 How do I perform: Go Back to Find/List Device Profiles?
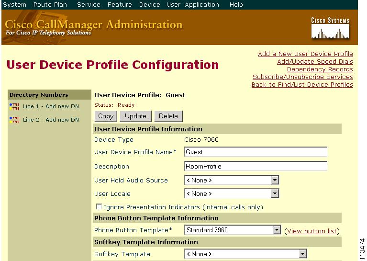[302, 85]
